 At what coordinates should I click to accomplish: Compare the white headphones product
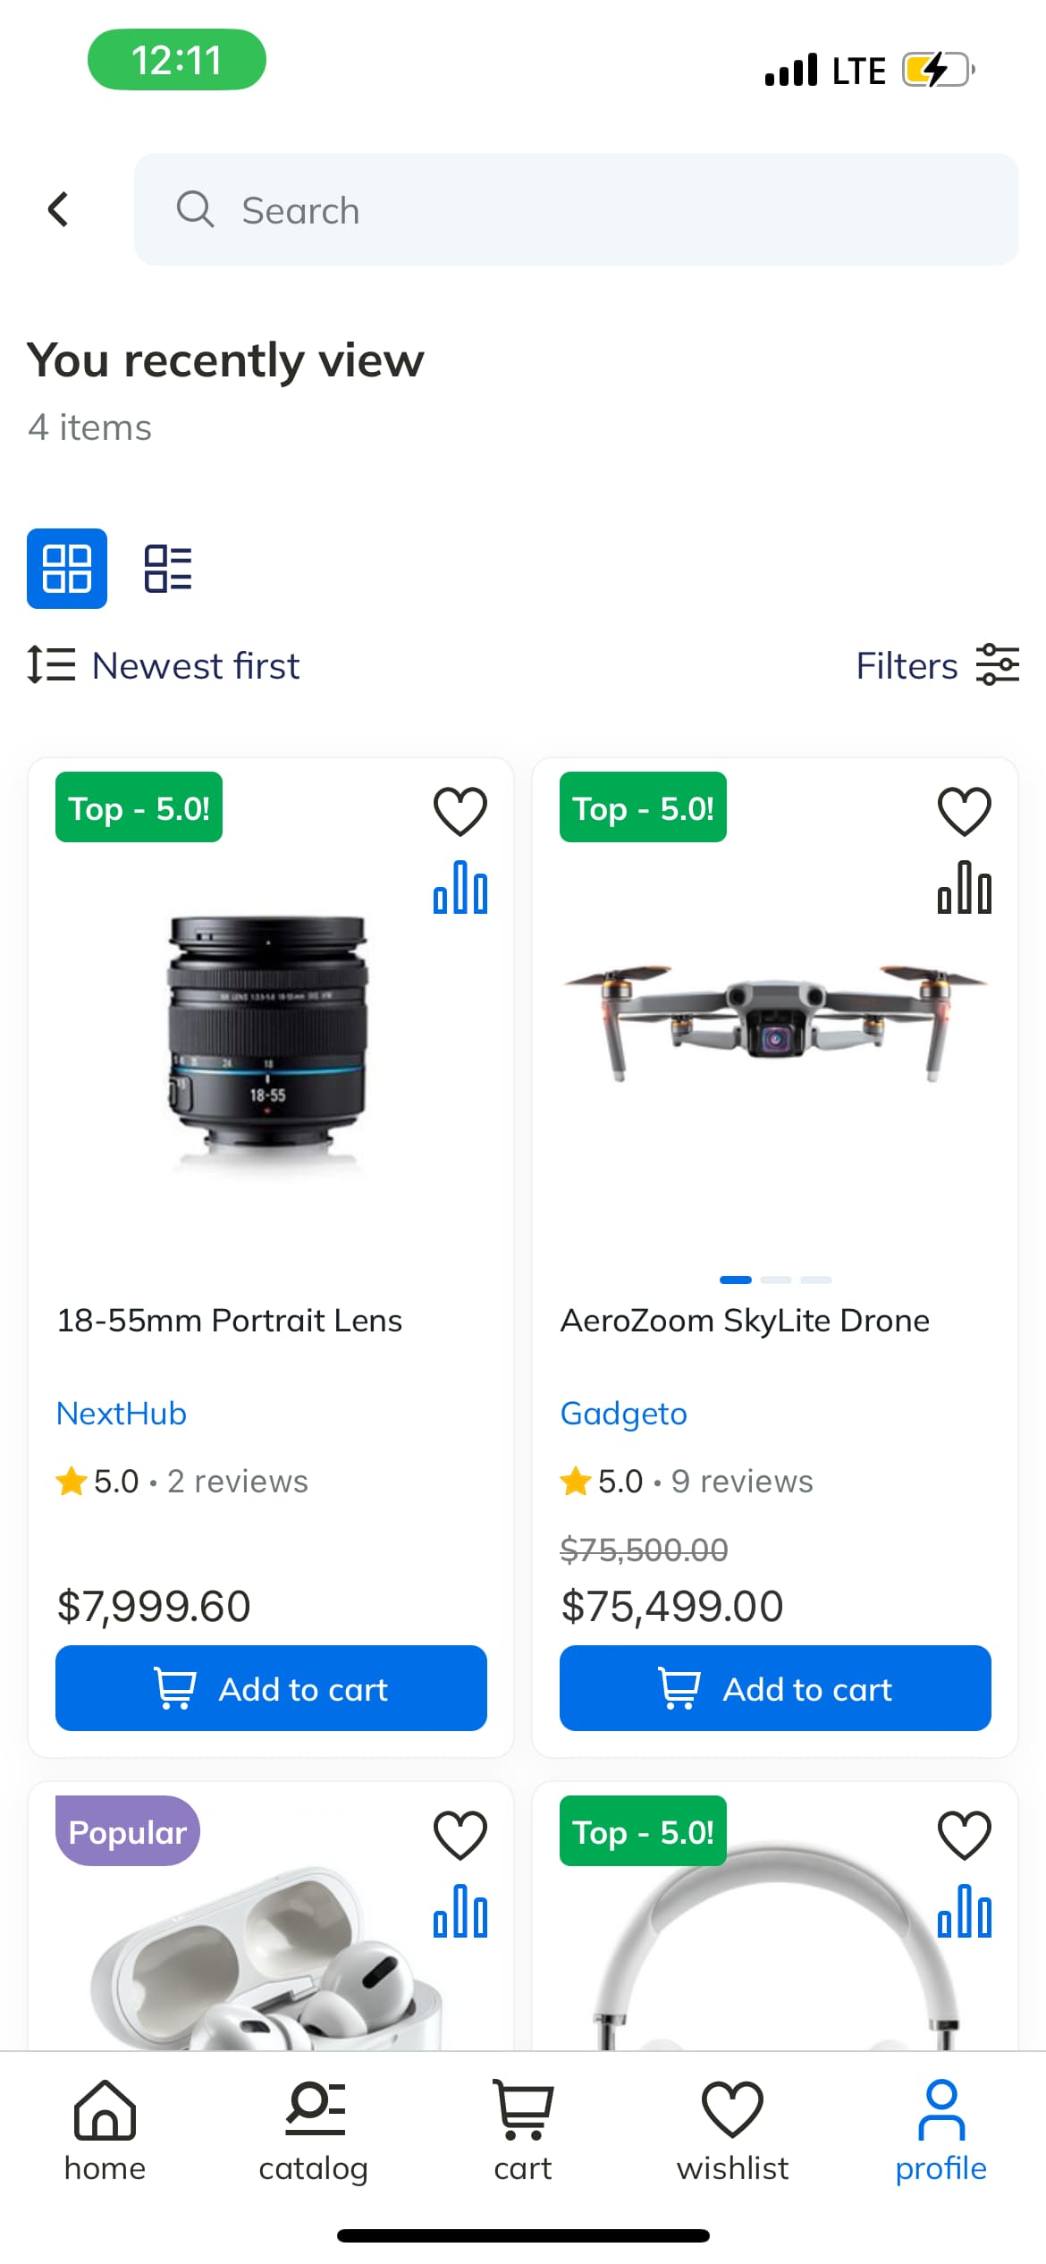pyautogui.click(x=964, y=1912)
